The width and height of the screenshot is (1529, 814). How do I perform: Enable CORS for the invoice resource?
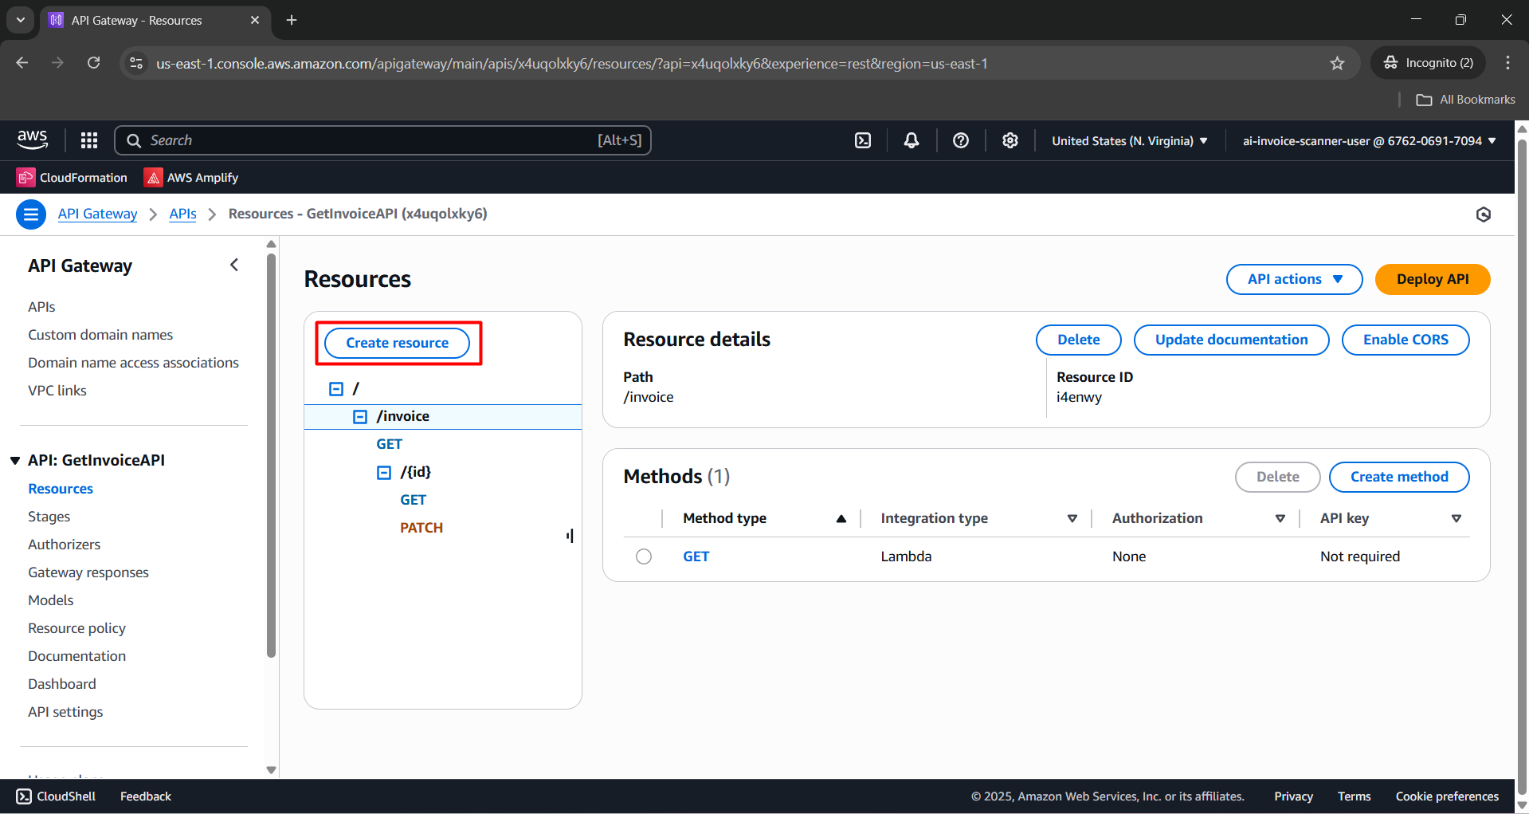pyautogui.click(x=1405, y=339)
